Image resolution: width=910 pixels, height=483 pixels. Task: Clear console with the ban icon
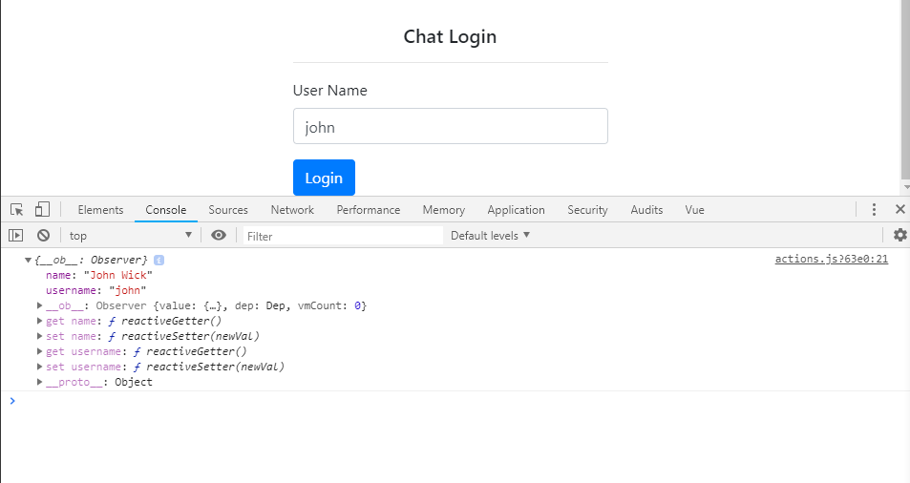coord(44,236)
